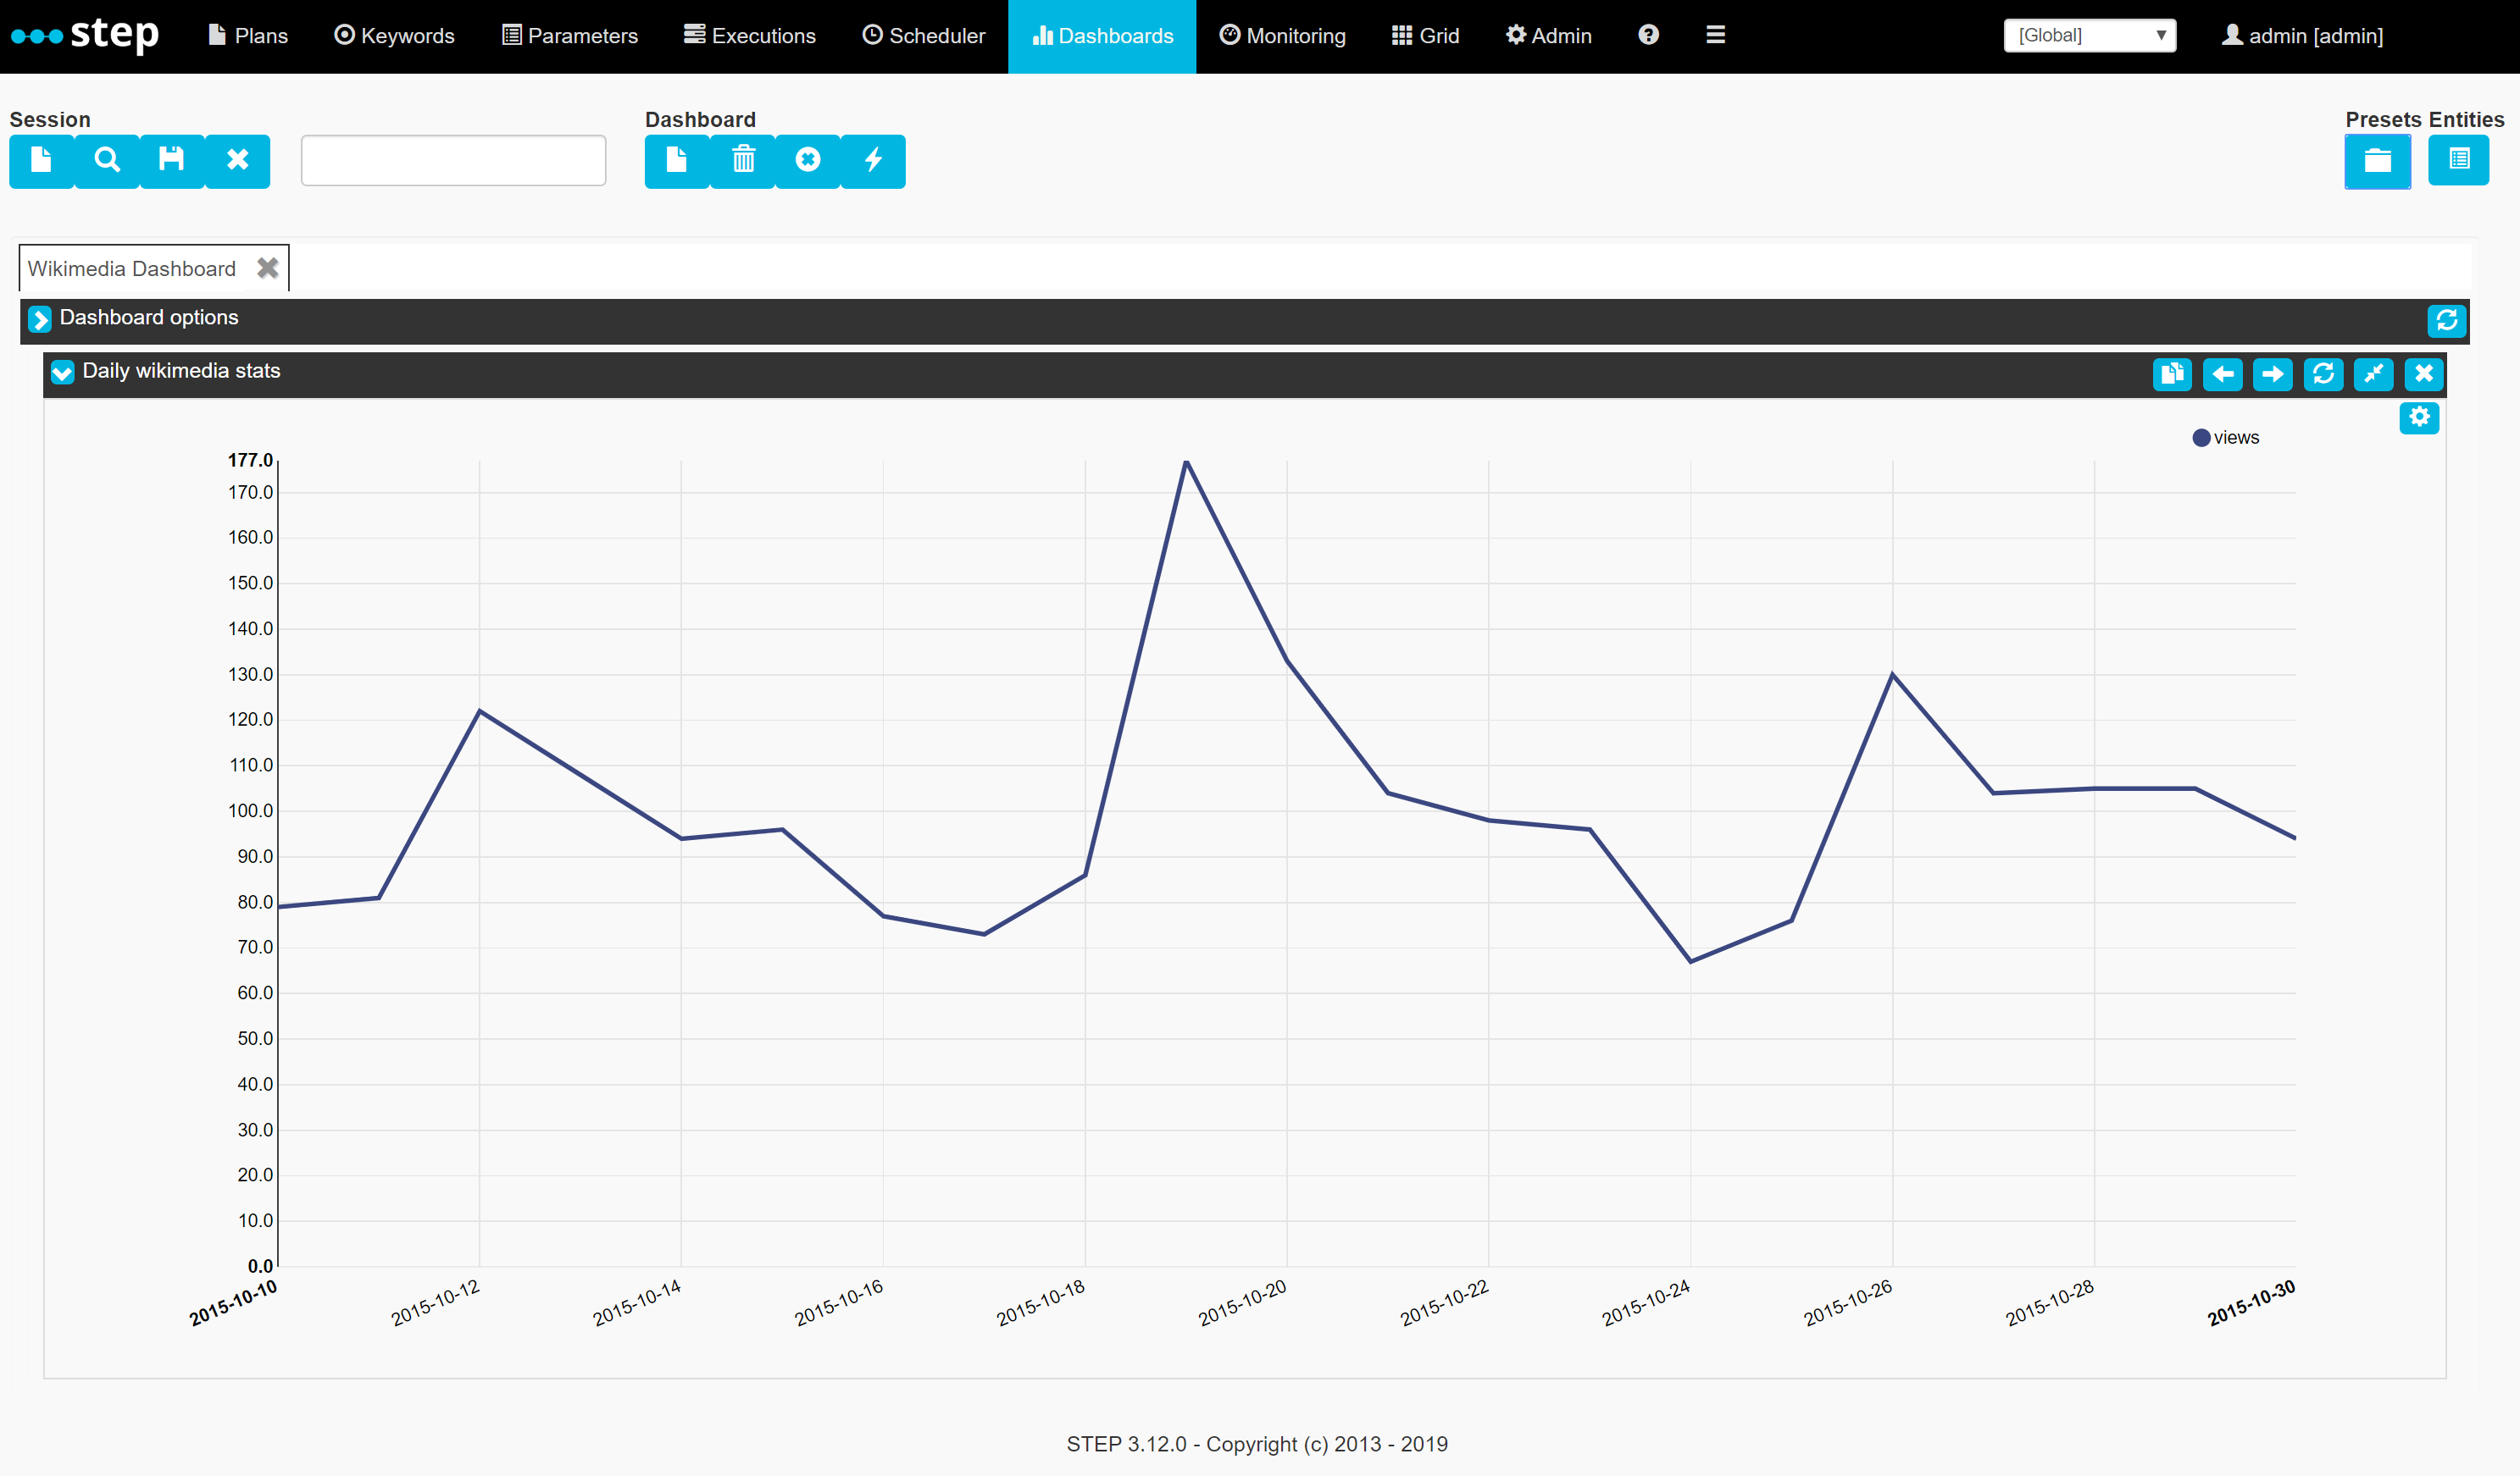
Task: Open Admin settings
Action: pos(1549,36)
